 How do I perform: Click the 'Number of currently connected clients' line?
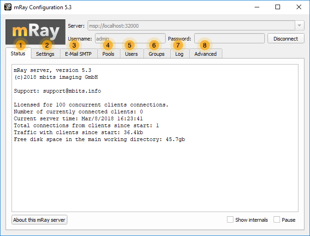pos(78,112)
